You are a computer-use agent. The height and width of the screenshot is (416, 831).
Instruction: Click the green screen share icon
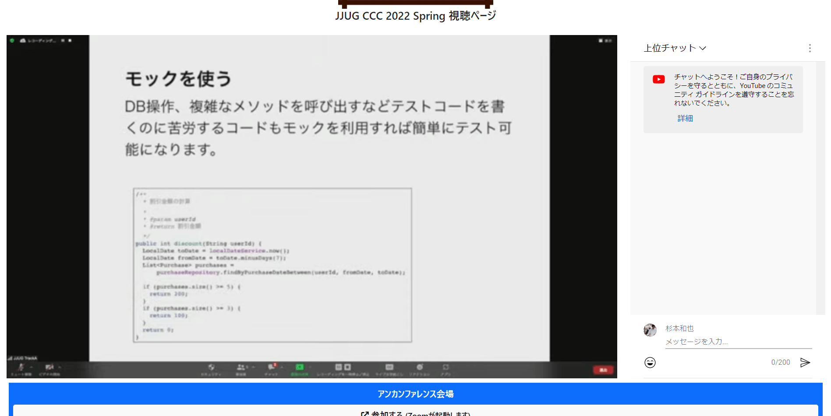(300, 367)
